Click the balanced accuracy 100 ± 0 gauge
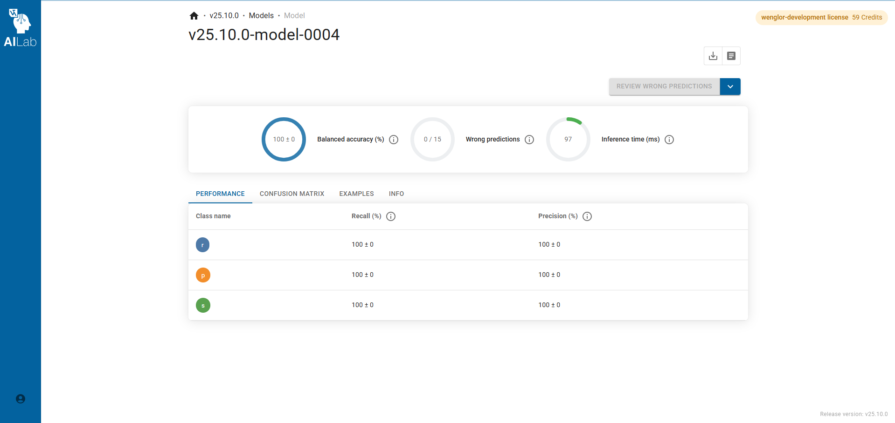Screen dimensions: 895x423 pyautogui.click(x=284, y=139)
